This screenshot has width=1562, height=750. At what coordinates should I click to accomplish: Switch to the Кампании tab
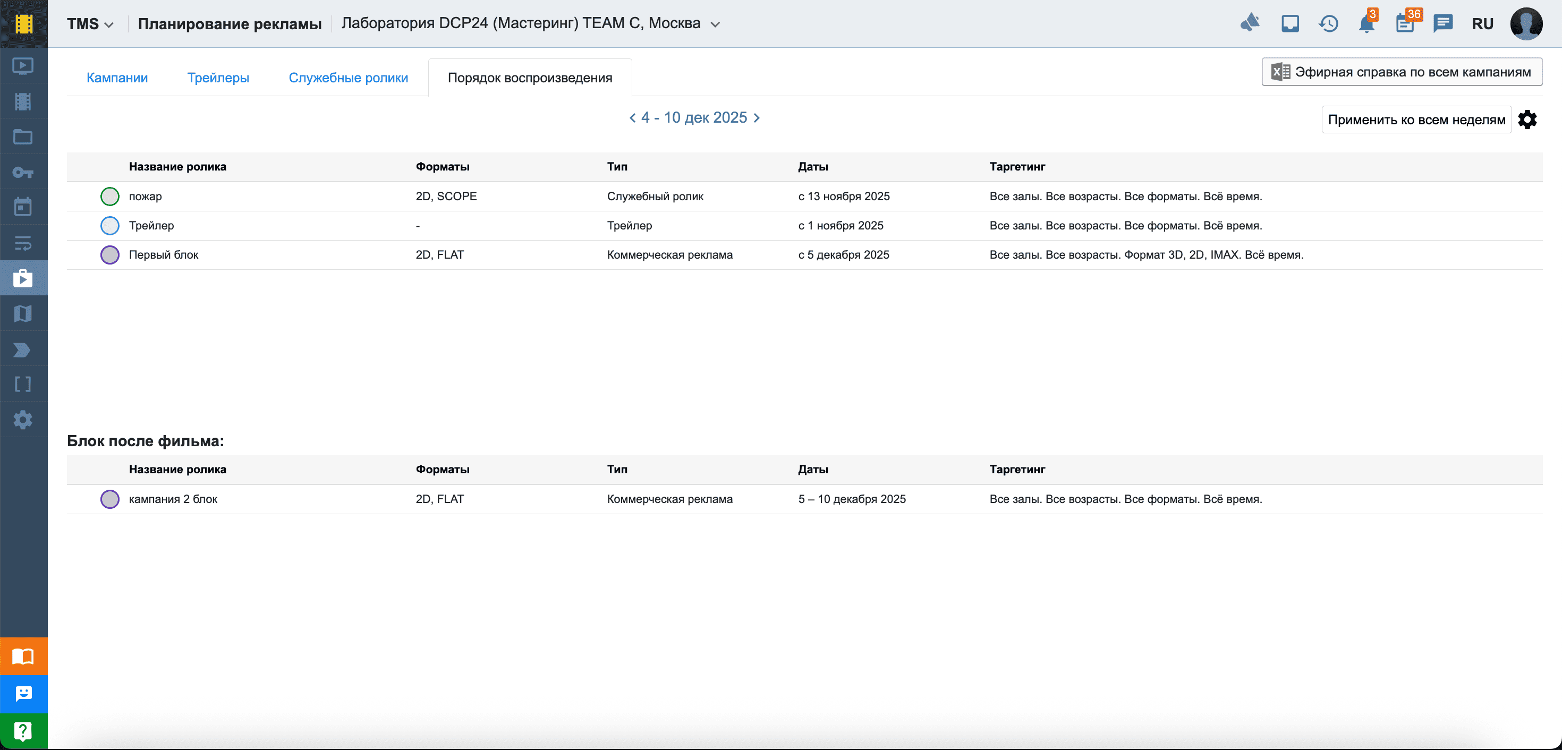point(117,78)
